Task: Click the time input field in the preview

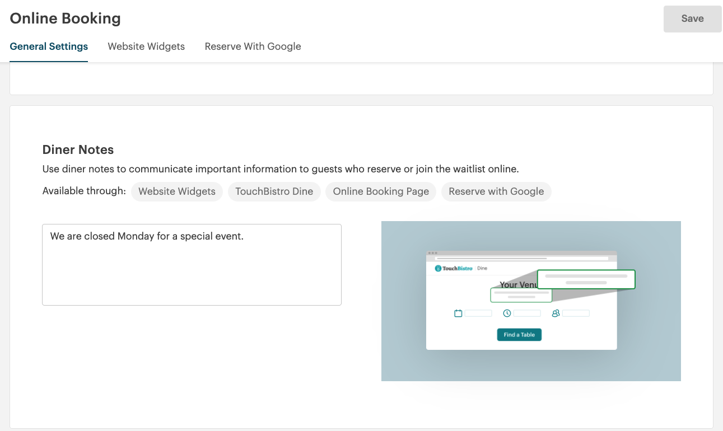Action: point(527,313)
